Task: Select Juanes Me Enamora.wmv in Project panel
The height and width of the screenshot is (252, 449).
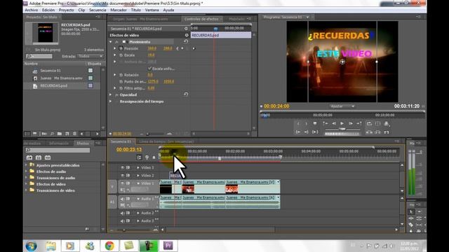Action: [x=61, y=78]
